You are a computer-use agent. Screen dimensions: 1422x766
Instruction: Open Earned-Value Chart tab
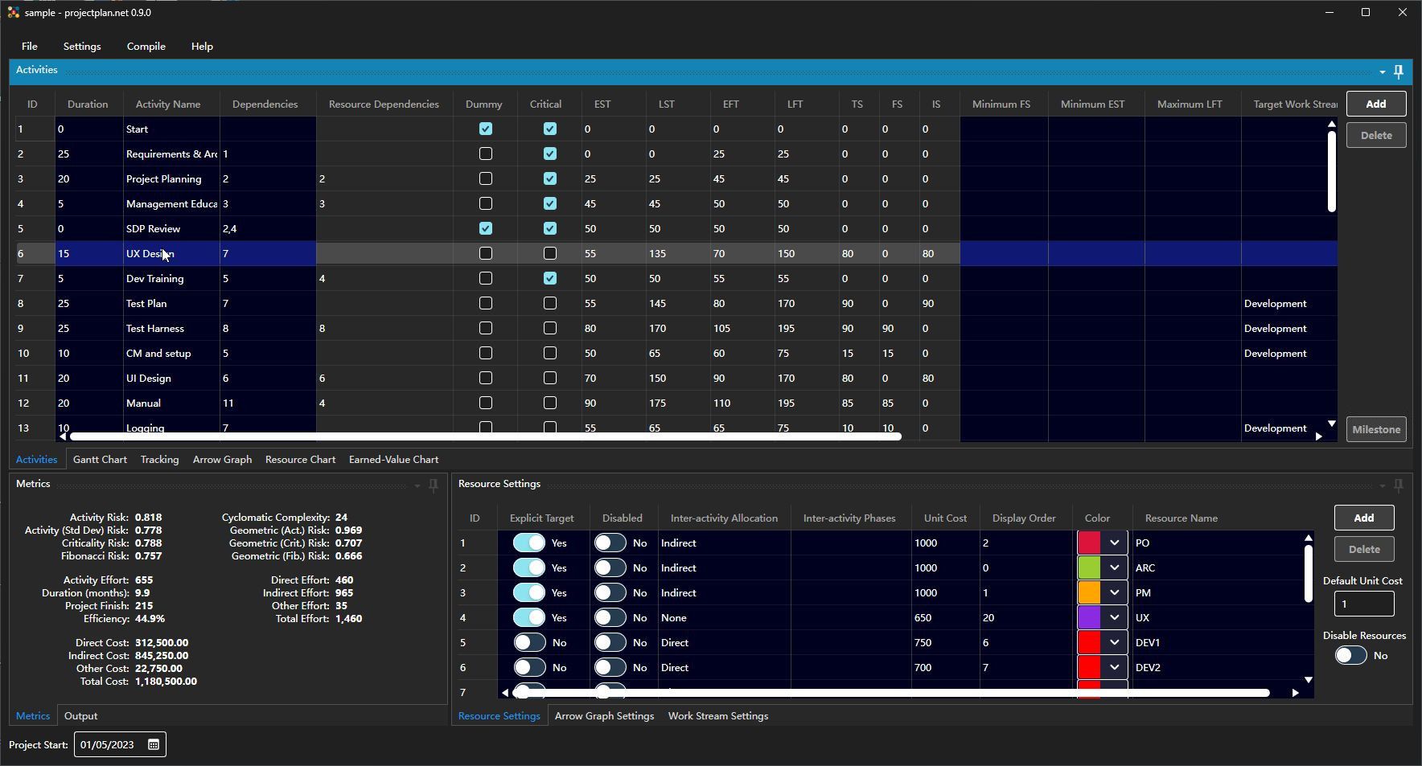(393, 460)
